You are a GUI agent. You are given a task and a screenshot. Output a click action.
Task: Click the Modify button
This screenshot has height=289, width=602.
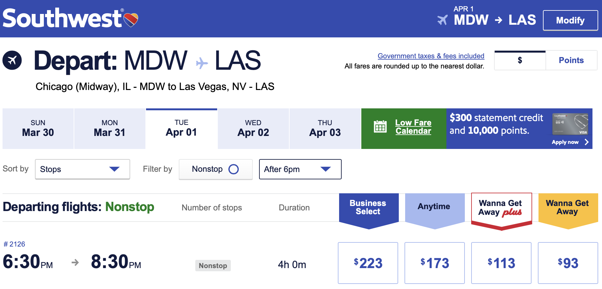pyautogui.click(x=570, y=20)
